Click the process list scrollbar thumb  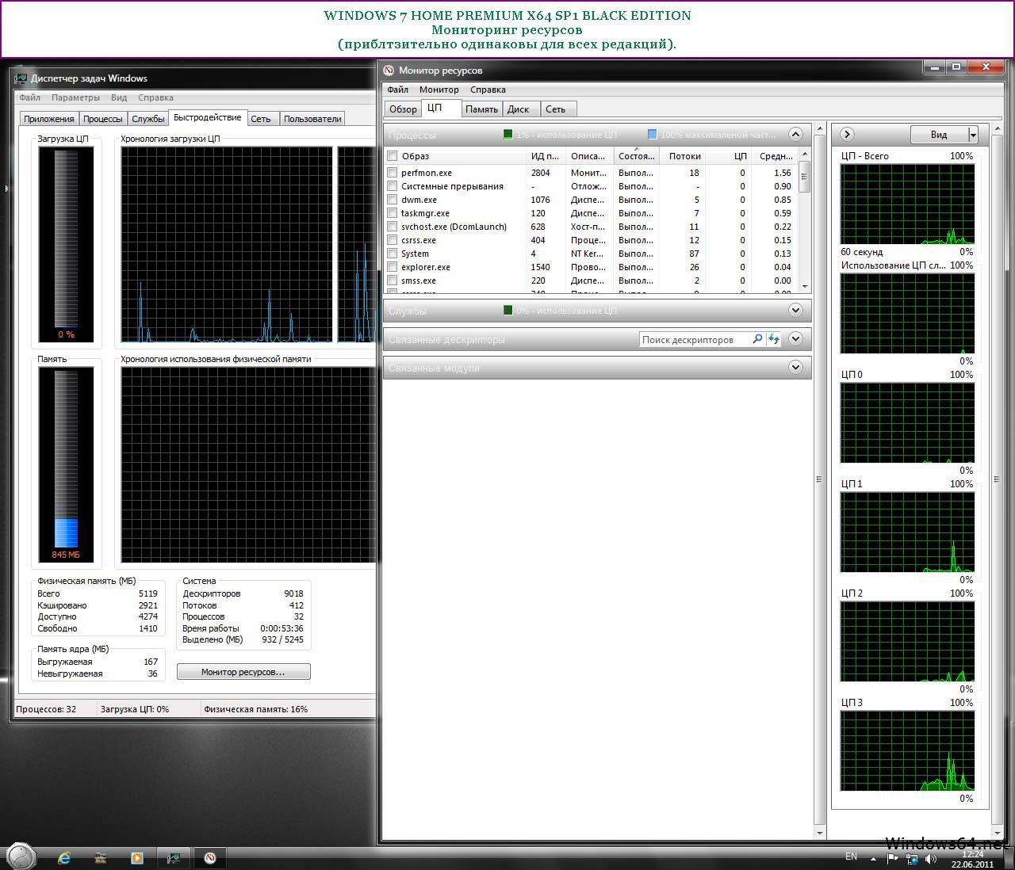pos(806,177)
